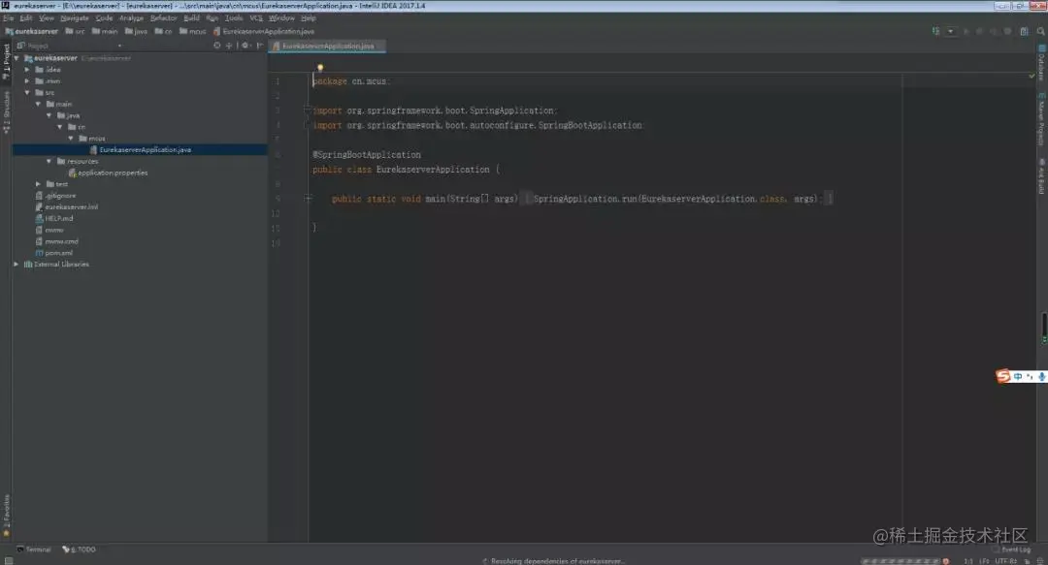Collapse the java folder in tree
This screenshot has height=565, width=1048.
pyautogui.click(x=49, y=115)
